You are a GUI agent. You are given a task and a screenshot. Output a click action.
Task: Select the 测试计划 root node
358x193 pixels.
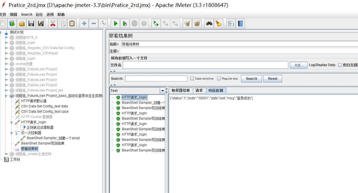pyautogui.click(x=17, y=32)
